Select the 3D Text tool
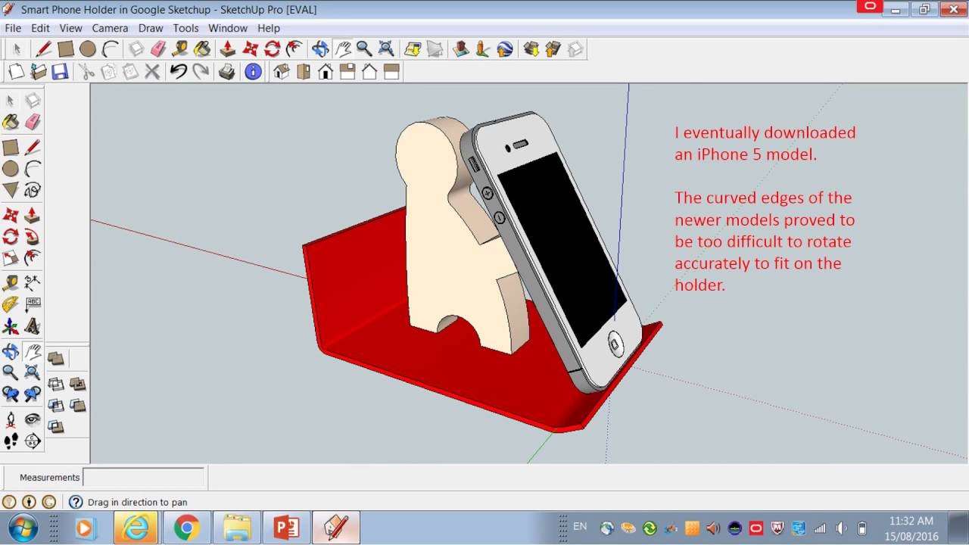969x545 pixels. click(33, 327)
